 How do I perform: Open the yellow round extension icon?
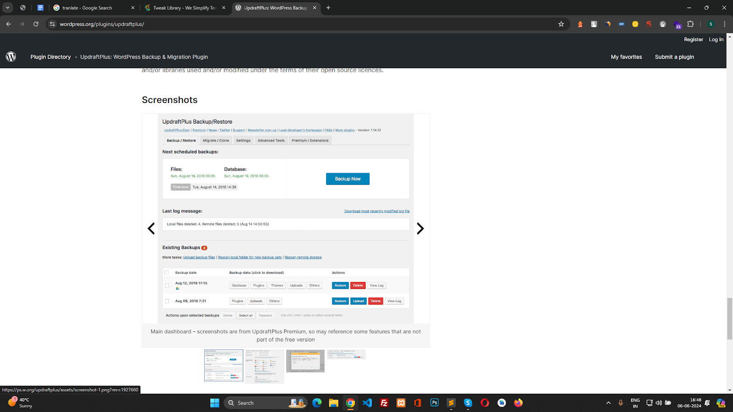635,24
